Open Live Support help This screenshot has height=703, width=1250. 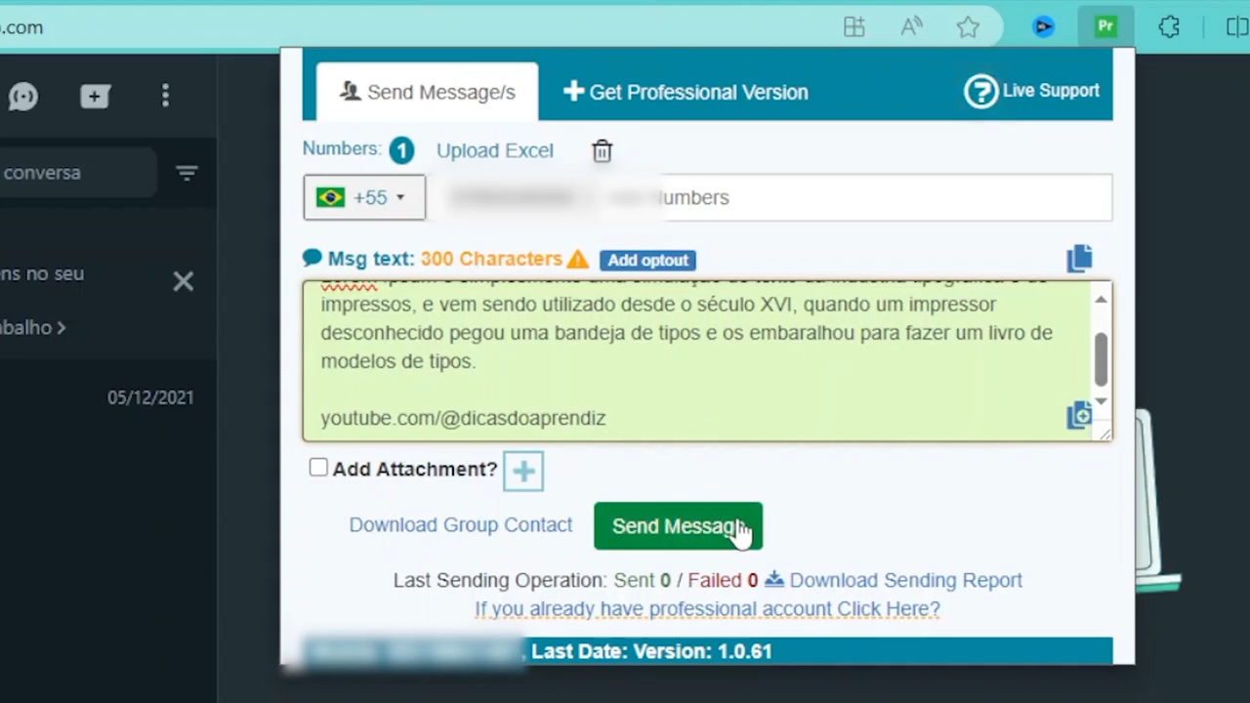pos(1031,91)
